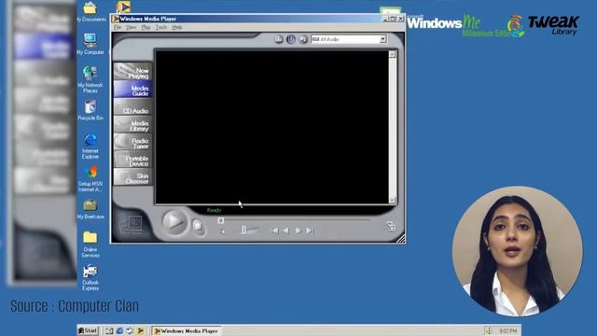
Task: Open the Help menu
Action: [x=176, y=27]
